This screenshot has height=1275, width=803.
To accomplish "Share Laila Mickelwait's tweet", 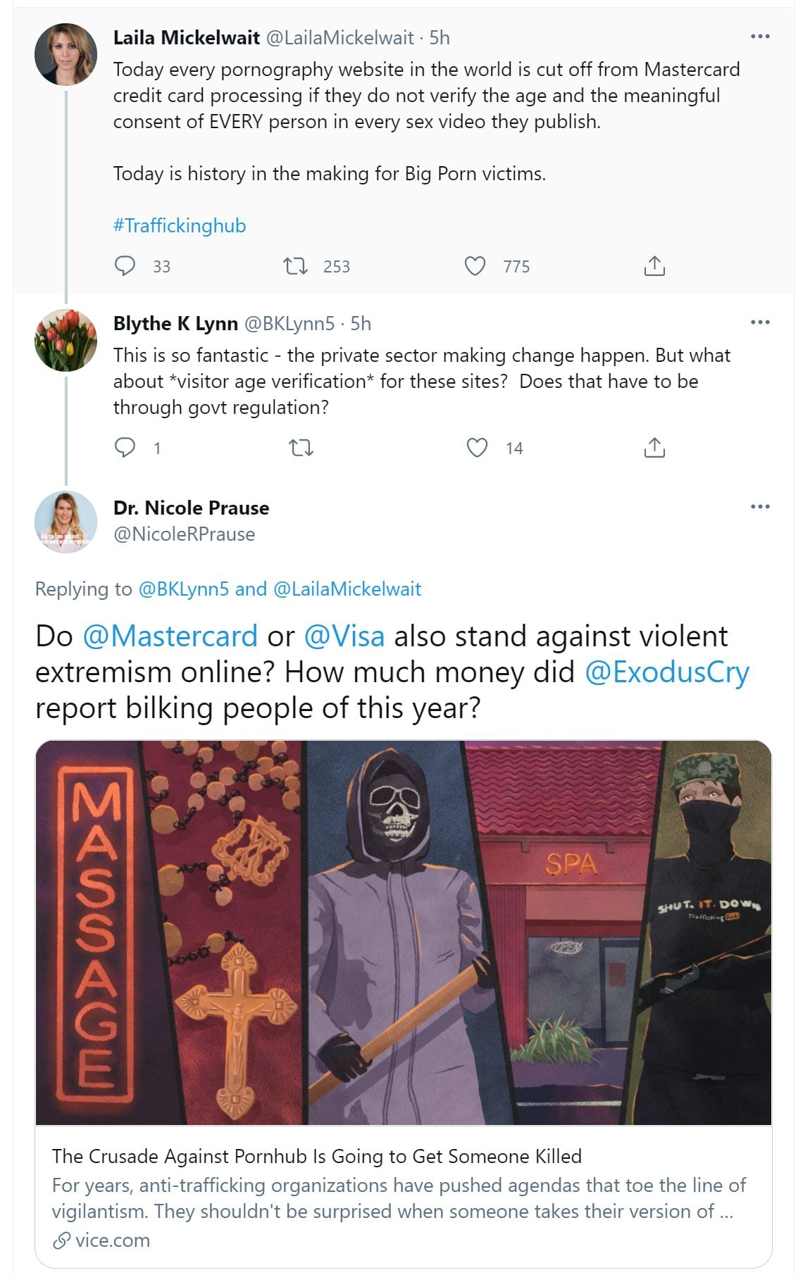I will (654, 266).
